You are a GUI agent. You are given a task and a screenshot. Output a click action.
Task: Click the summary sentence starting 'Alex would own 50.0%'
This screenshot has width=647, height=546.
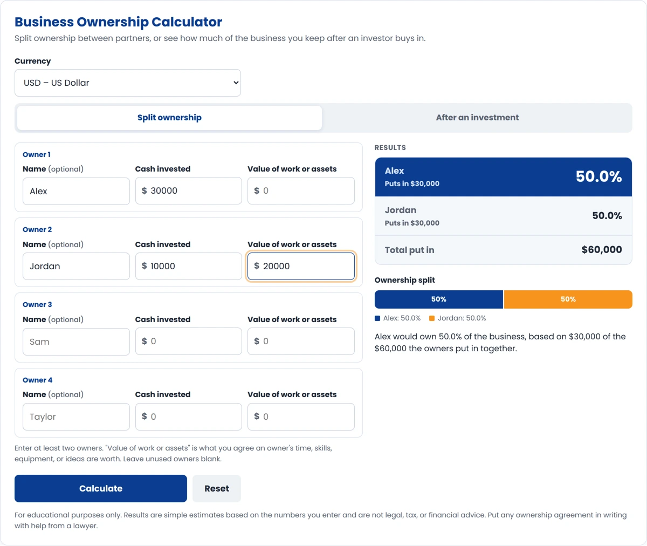click(500, 343)
